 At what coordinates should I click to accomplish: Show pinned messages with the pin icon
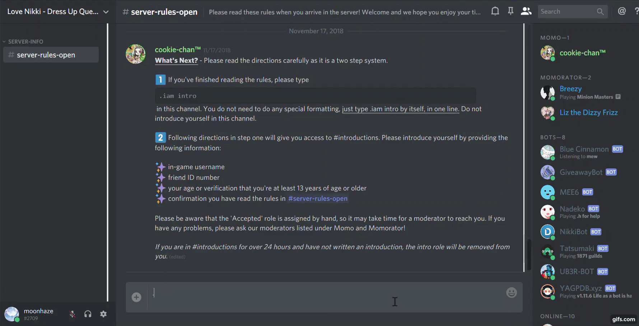coord(510,11)
